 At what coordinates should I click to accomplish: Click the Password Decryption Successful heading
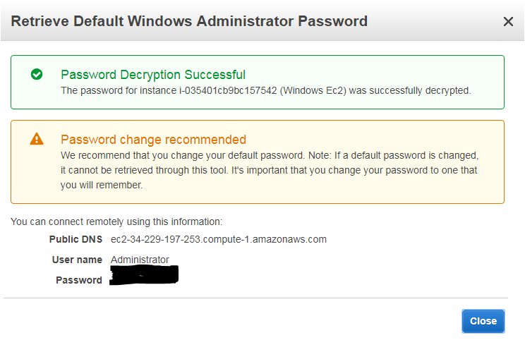[153, 75]
